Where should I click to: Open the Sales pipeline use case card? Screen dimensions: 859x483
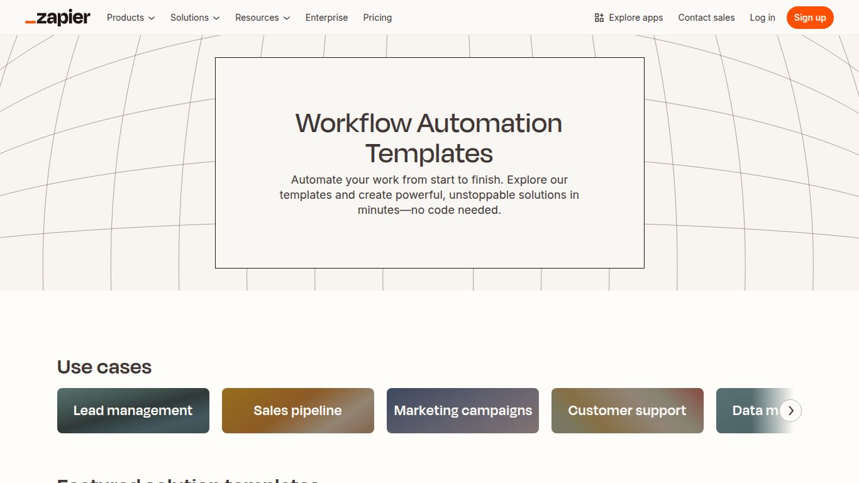pos(297,410)
